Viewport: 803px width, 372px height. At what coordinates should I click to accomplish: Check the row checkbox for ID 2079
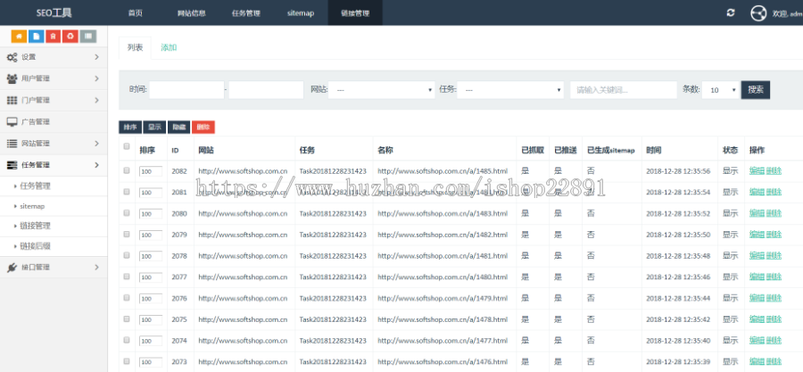pyautogui.click(x=127, y=234)
